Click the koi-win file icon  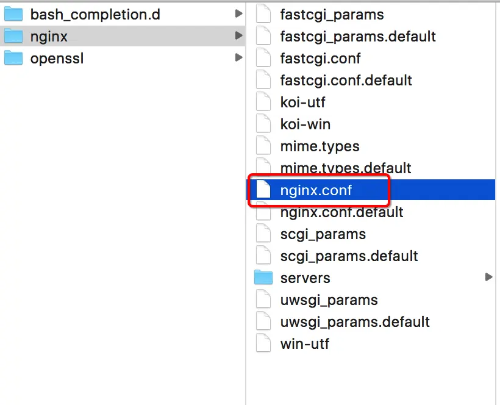click(263, 124)
